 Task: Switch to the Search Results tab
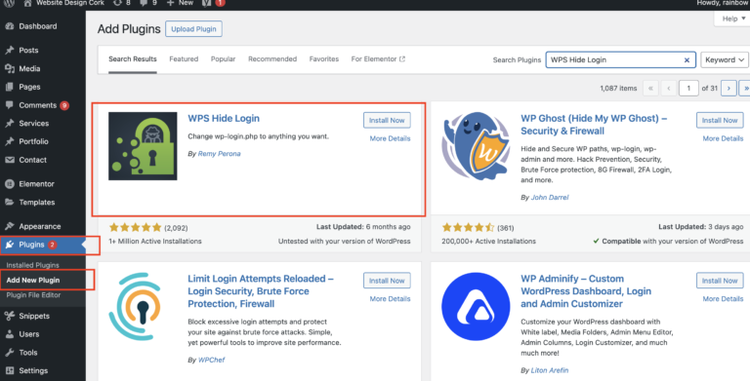pyautogui.click(x=133, y=59)
